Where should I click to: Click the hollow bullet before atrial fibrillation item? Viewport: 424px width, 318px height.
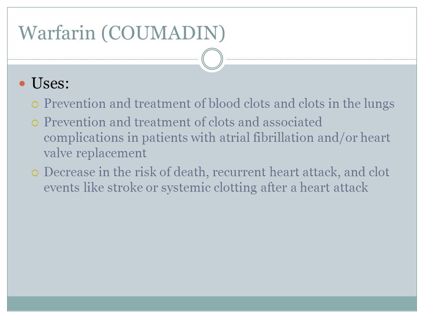(x=35, y=123)
